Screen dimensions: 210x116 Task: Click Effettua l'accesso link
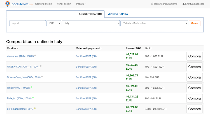(193, 4)
